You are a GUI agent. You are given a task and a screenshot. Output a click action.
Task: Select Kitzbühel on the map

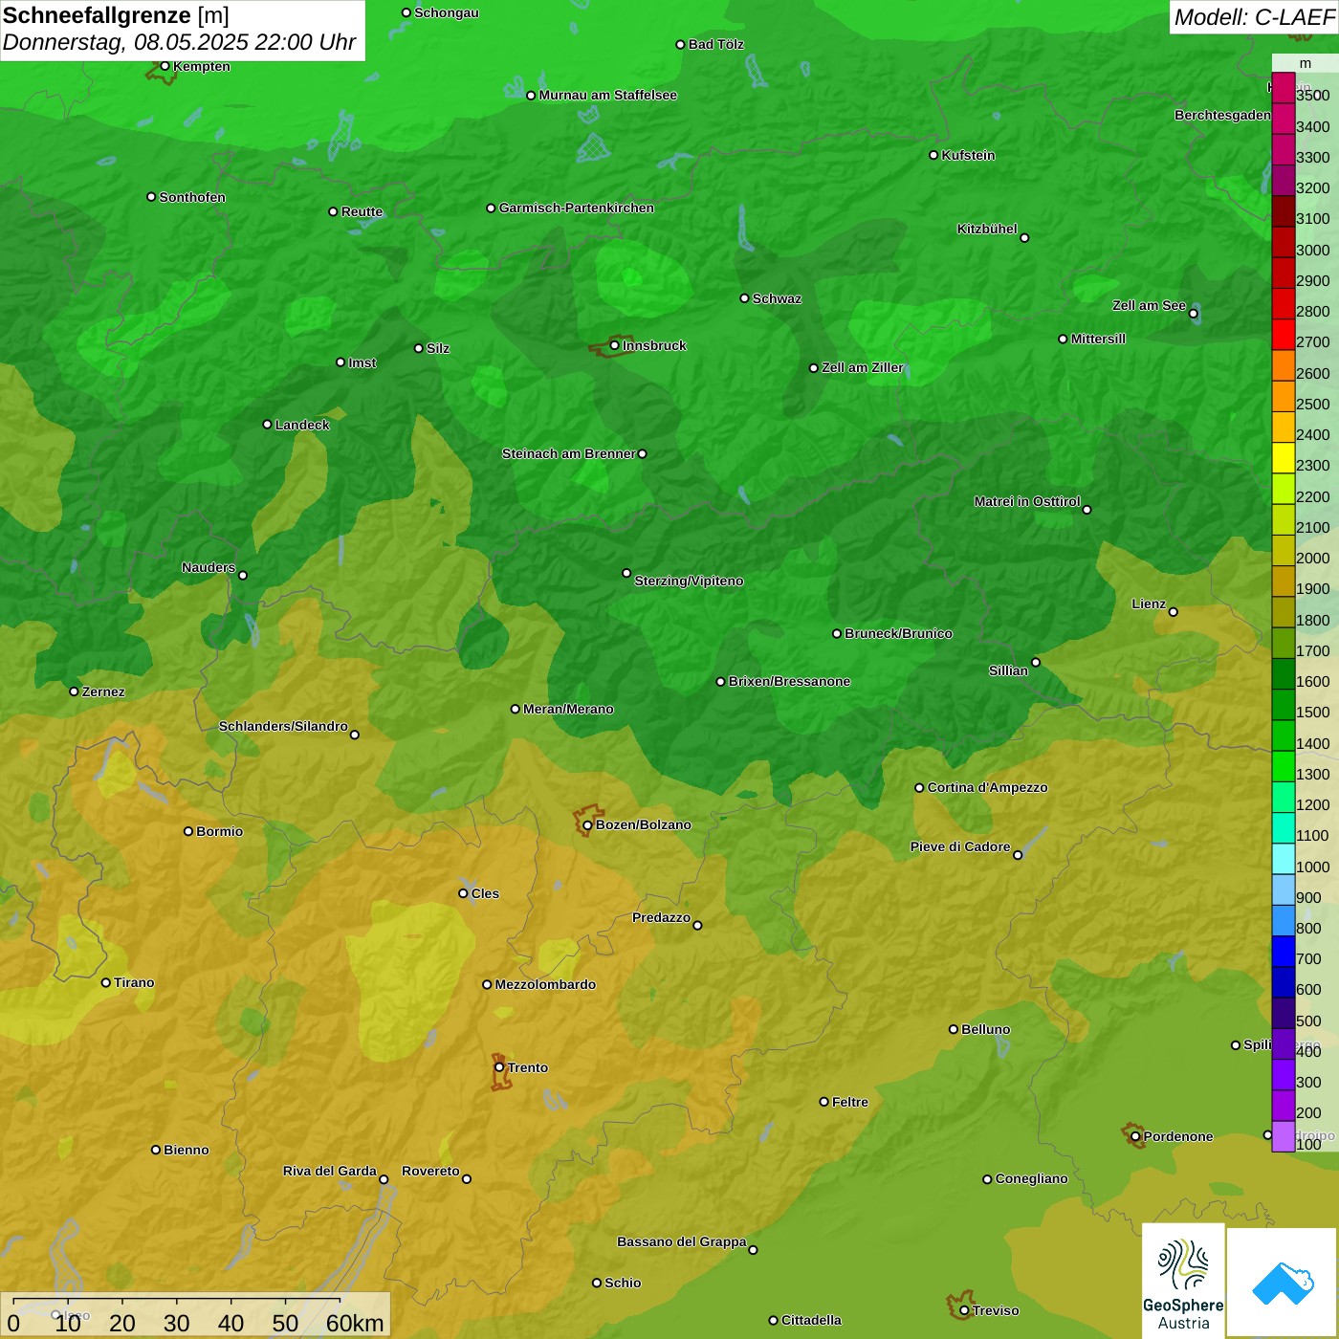coord(987,229)
